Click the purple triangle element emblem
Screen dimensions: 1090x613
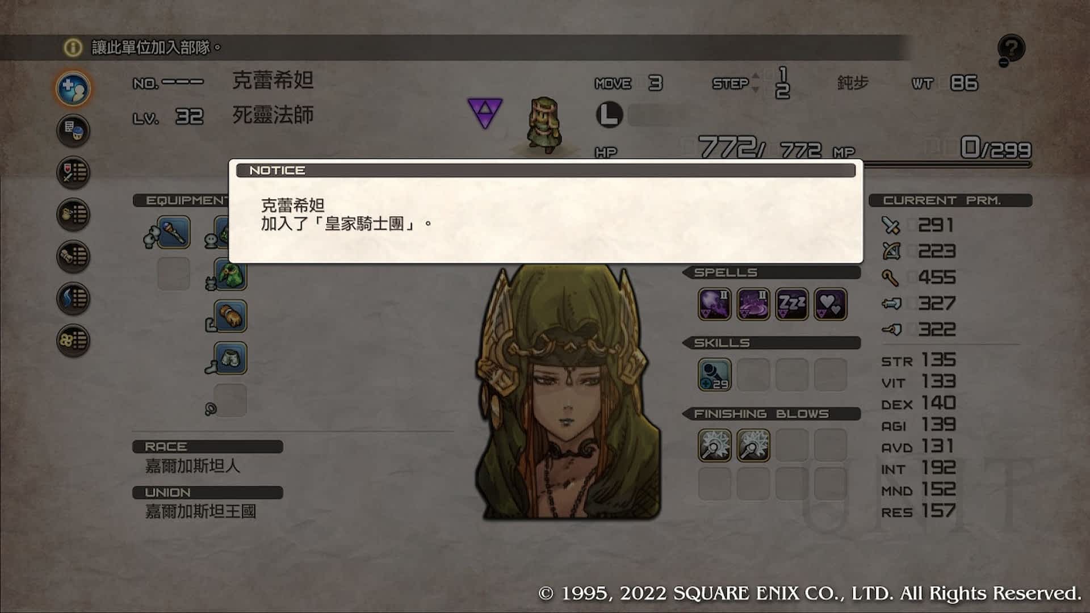(485, 113)
